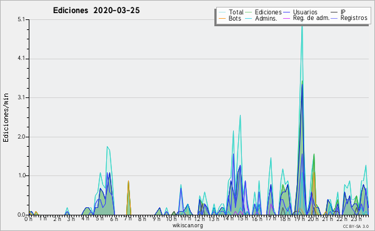Image resolution: width=375 pixels, height=231 pixels.
Task: Click the y-axis value 4.1
Action: (21, 58)
